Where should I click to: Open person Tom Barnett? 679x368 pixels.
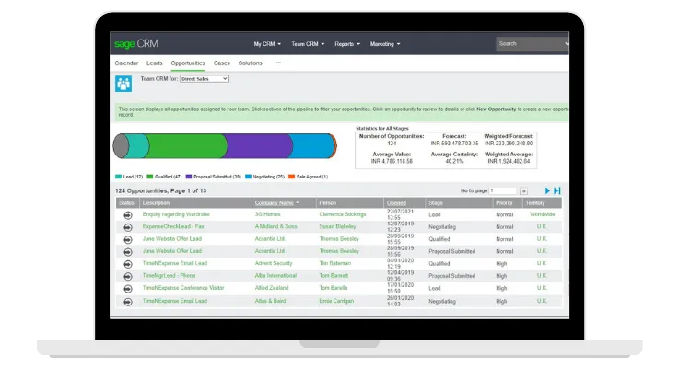(334, 276)
